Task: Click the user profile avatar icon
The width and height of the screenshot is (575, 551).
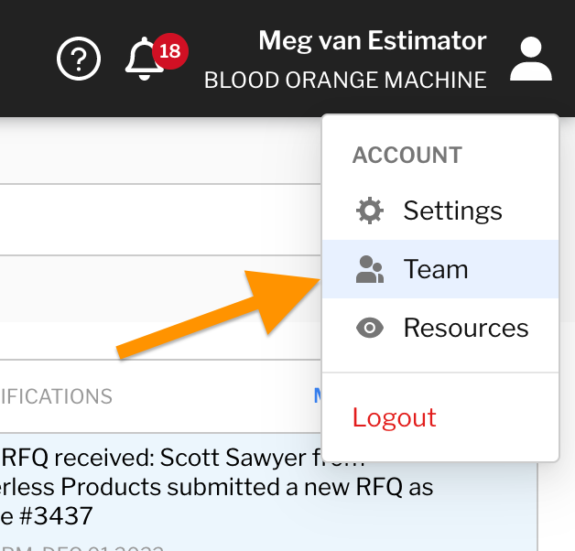Action: tap(531, 59)
